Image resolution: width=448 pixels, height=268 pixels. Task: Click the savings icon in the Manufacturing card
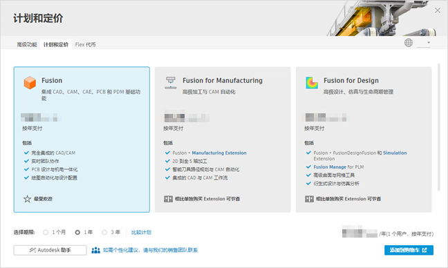(168, 199)
